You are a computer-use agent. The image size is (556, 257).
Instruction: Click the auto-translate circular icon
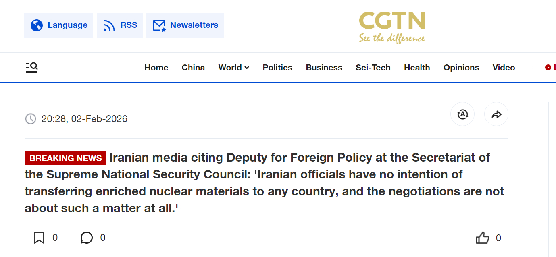pos(462,114)
